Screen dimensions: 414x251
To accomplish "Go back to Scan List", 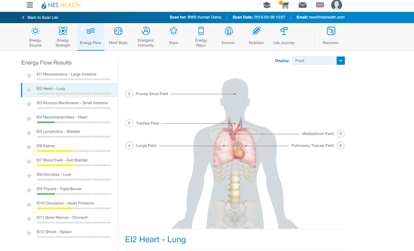I will 40,18.
